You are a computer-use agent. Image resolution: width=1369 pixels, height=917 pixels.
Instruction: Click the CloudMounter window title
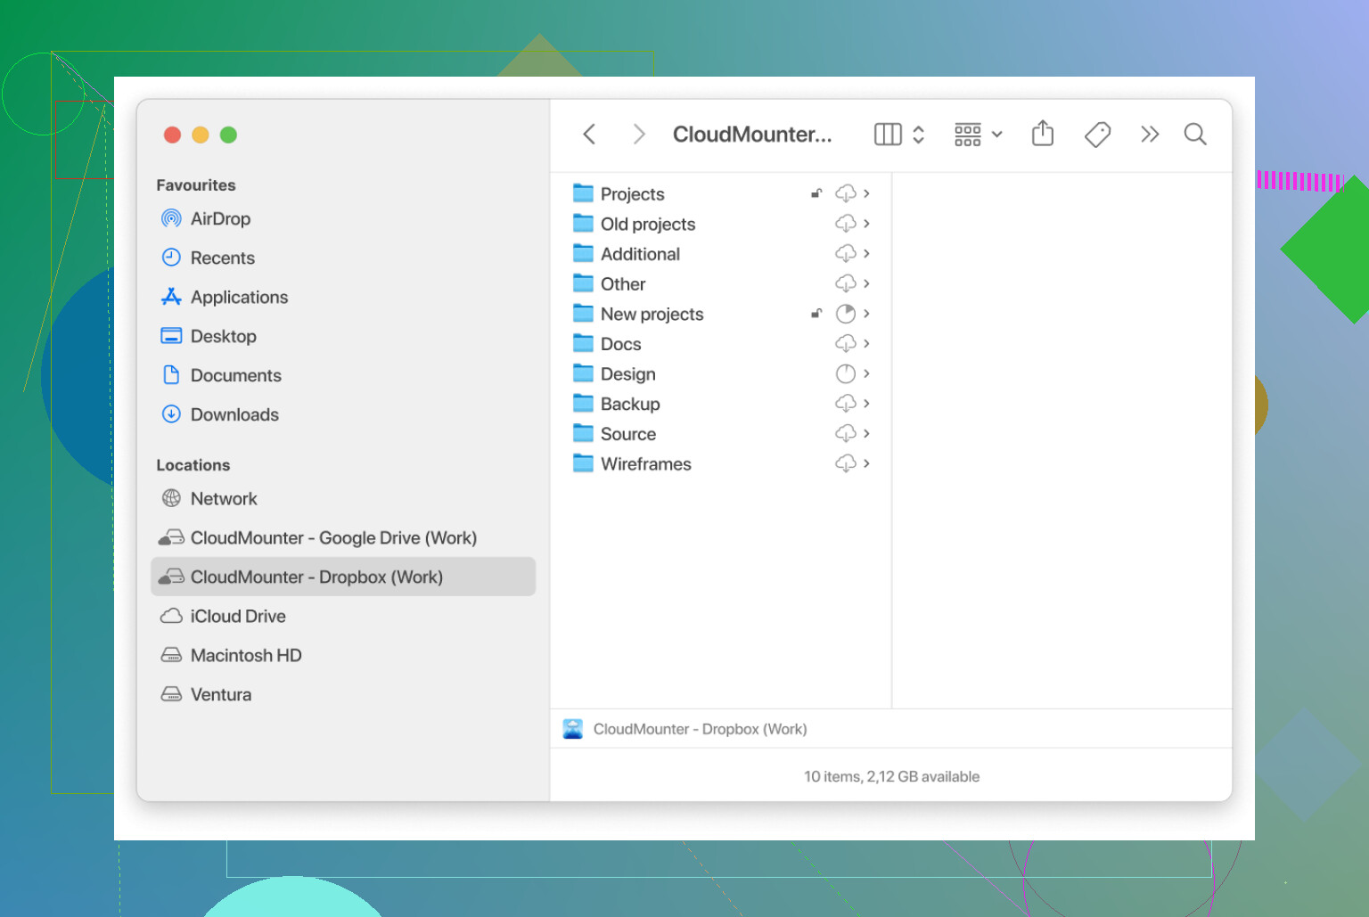point(752,135)
